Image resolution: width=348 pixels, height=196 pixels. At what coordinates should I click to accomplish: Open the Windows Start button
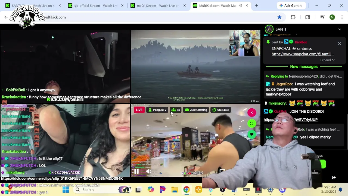coord(66,190)
